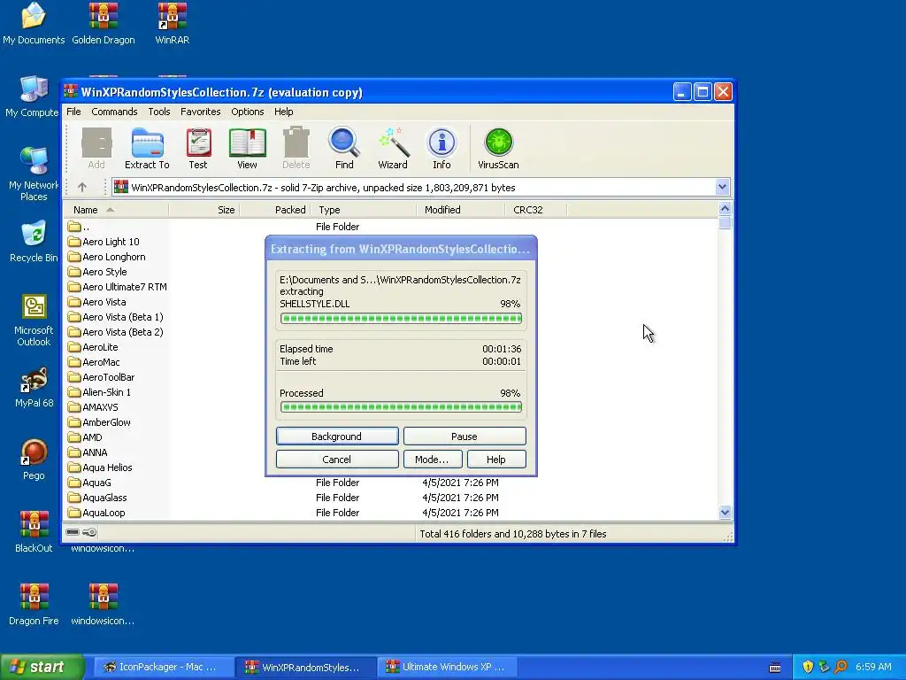
Task: Open the Commands menu
Action: point(114,112)
